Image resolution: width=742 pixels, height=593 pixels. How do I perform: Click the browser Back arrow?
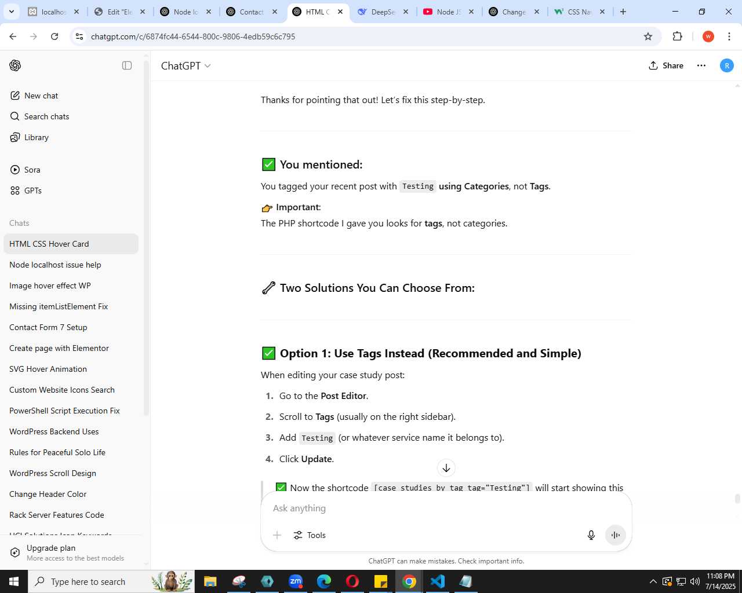13,36
